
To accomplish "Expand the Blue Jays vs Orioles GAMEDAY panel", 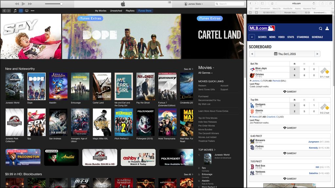I will coord(291,92).
